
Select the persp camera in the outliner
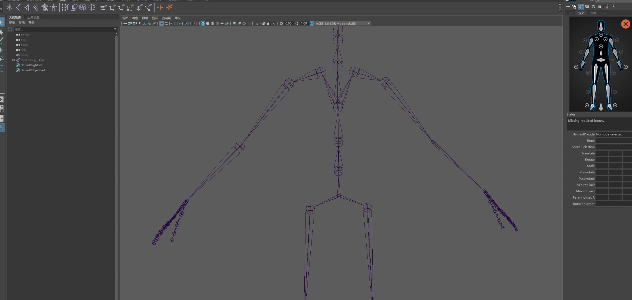[x=25, y=35]
